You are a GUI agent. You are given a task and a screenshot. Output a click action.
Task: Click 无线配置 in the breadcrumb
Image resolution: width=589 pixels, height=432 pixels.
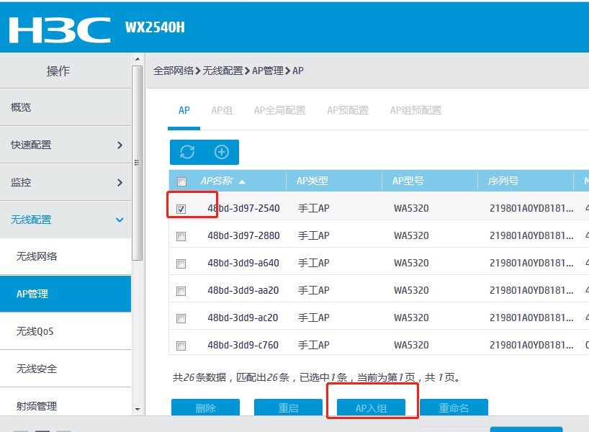pos(222,71)
